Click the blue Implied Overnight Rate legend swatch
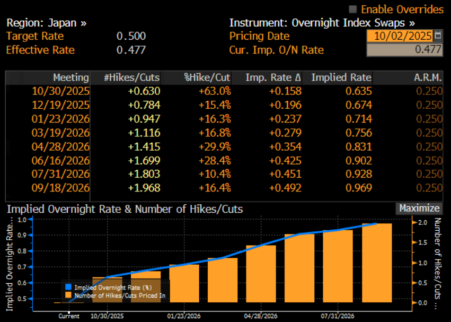The height and width of the screenshot is (322, 451). pos(67,288)
